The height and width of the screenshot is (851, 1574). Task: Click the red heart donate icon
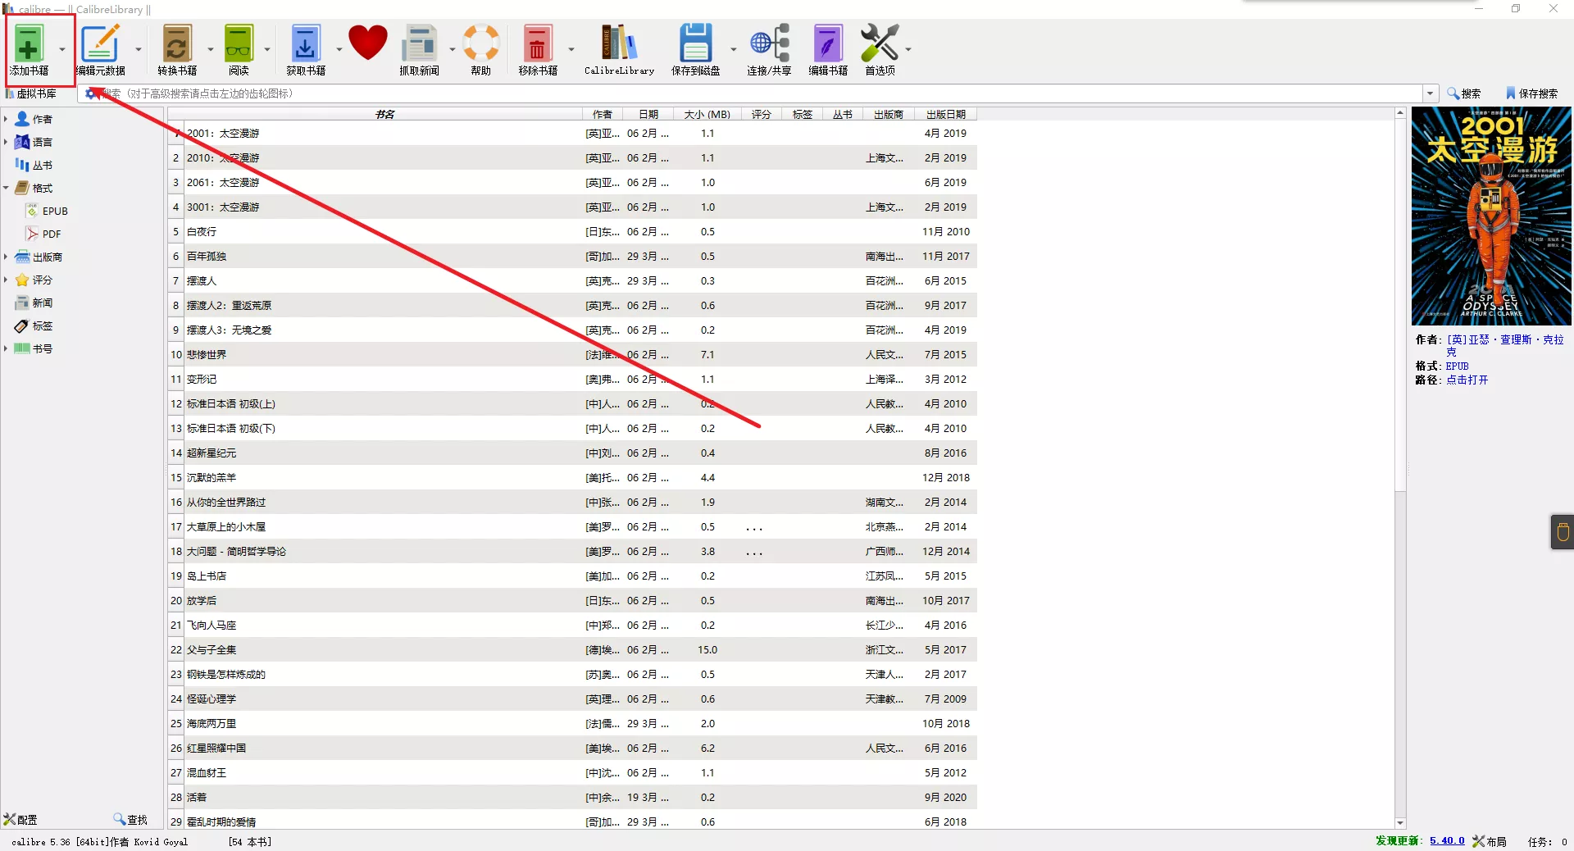pos(367,43)
